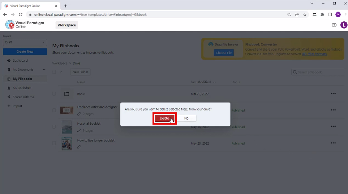348x194 pixels.
Task: Click the Search a flipbook field
Action: point(318,72)
